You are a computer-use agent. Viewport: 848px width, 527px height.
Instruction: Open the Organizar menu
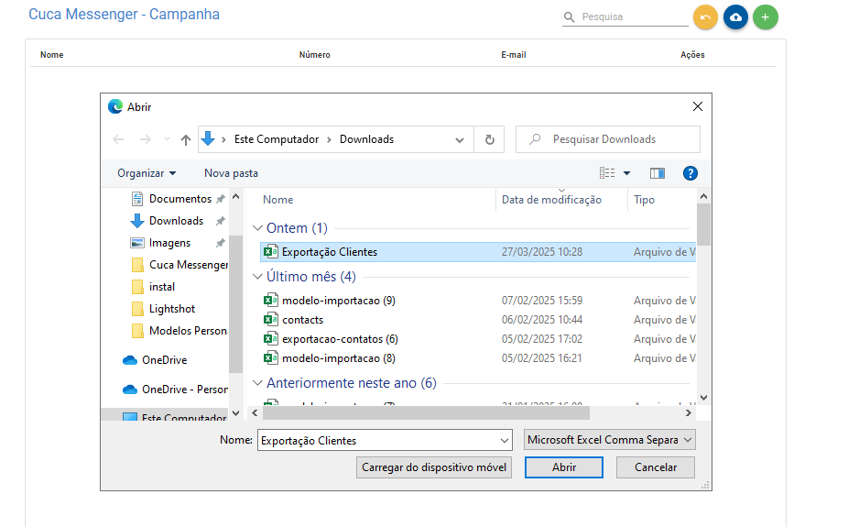click(x=147, y=173)
